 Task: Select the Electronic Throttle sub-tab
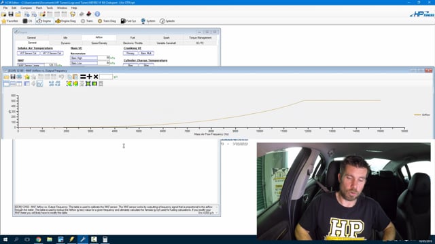tap(133, 43)
